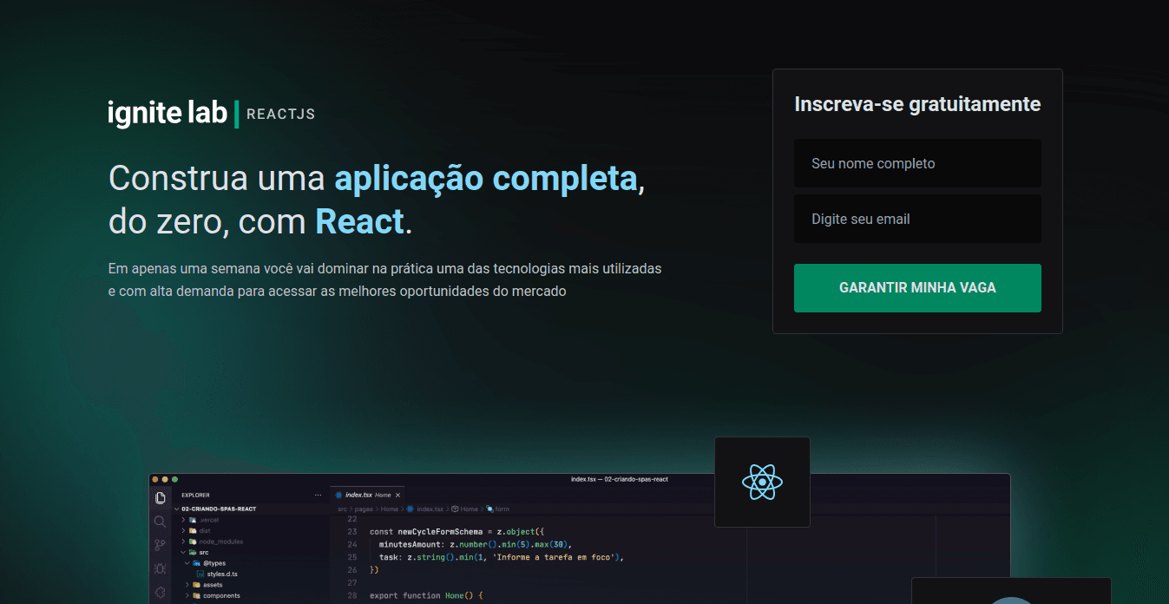1169x604 pixels.
Task: Select the index.tsx Home tab
Action: (363, 495)
